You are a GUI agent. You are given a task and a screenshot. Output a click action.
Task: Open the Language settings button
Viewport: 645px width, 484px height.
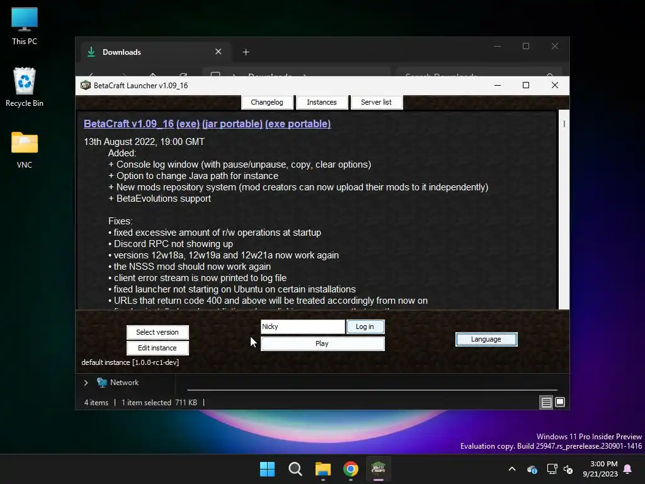(x=486, y=339)
